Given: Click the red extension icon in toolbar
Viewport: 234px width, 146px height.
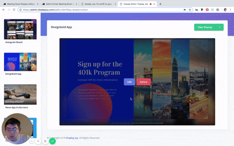Looking at the screenshot, I should pos(207,10).
